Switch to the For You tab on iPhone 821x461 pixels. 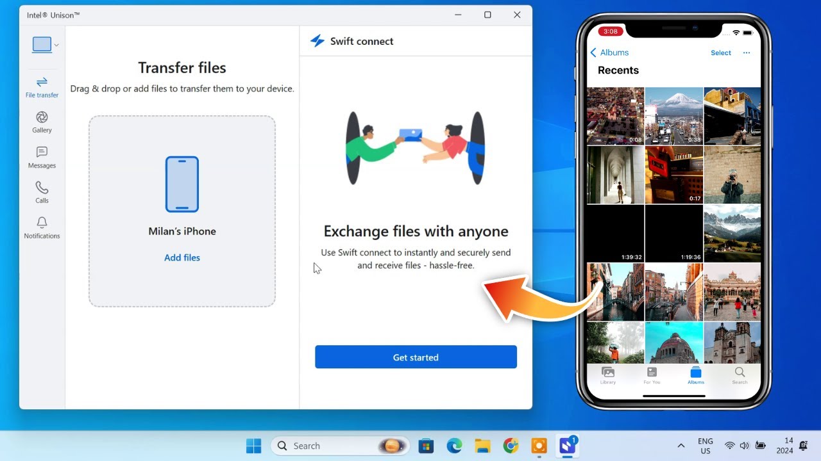pos(652,375)
